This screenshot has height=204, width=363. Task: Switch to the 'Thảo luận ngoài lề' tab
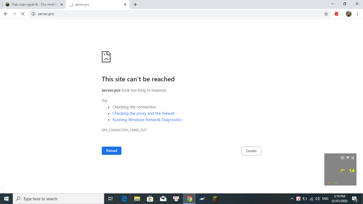pyautogui.click(x=34, y=5)
